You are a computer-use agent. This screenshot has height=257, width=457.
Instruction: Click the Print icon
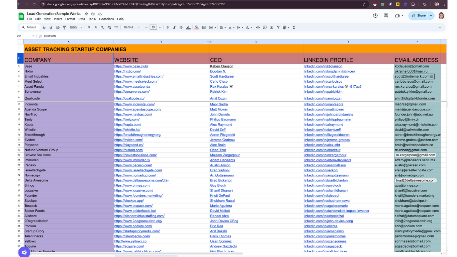pyautogui.click(x=58, y=27)
